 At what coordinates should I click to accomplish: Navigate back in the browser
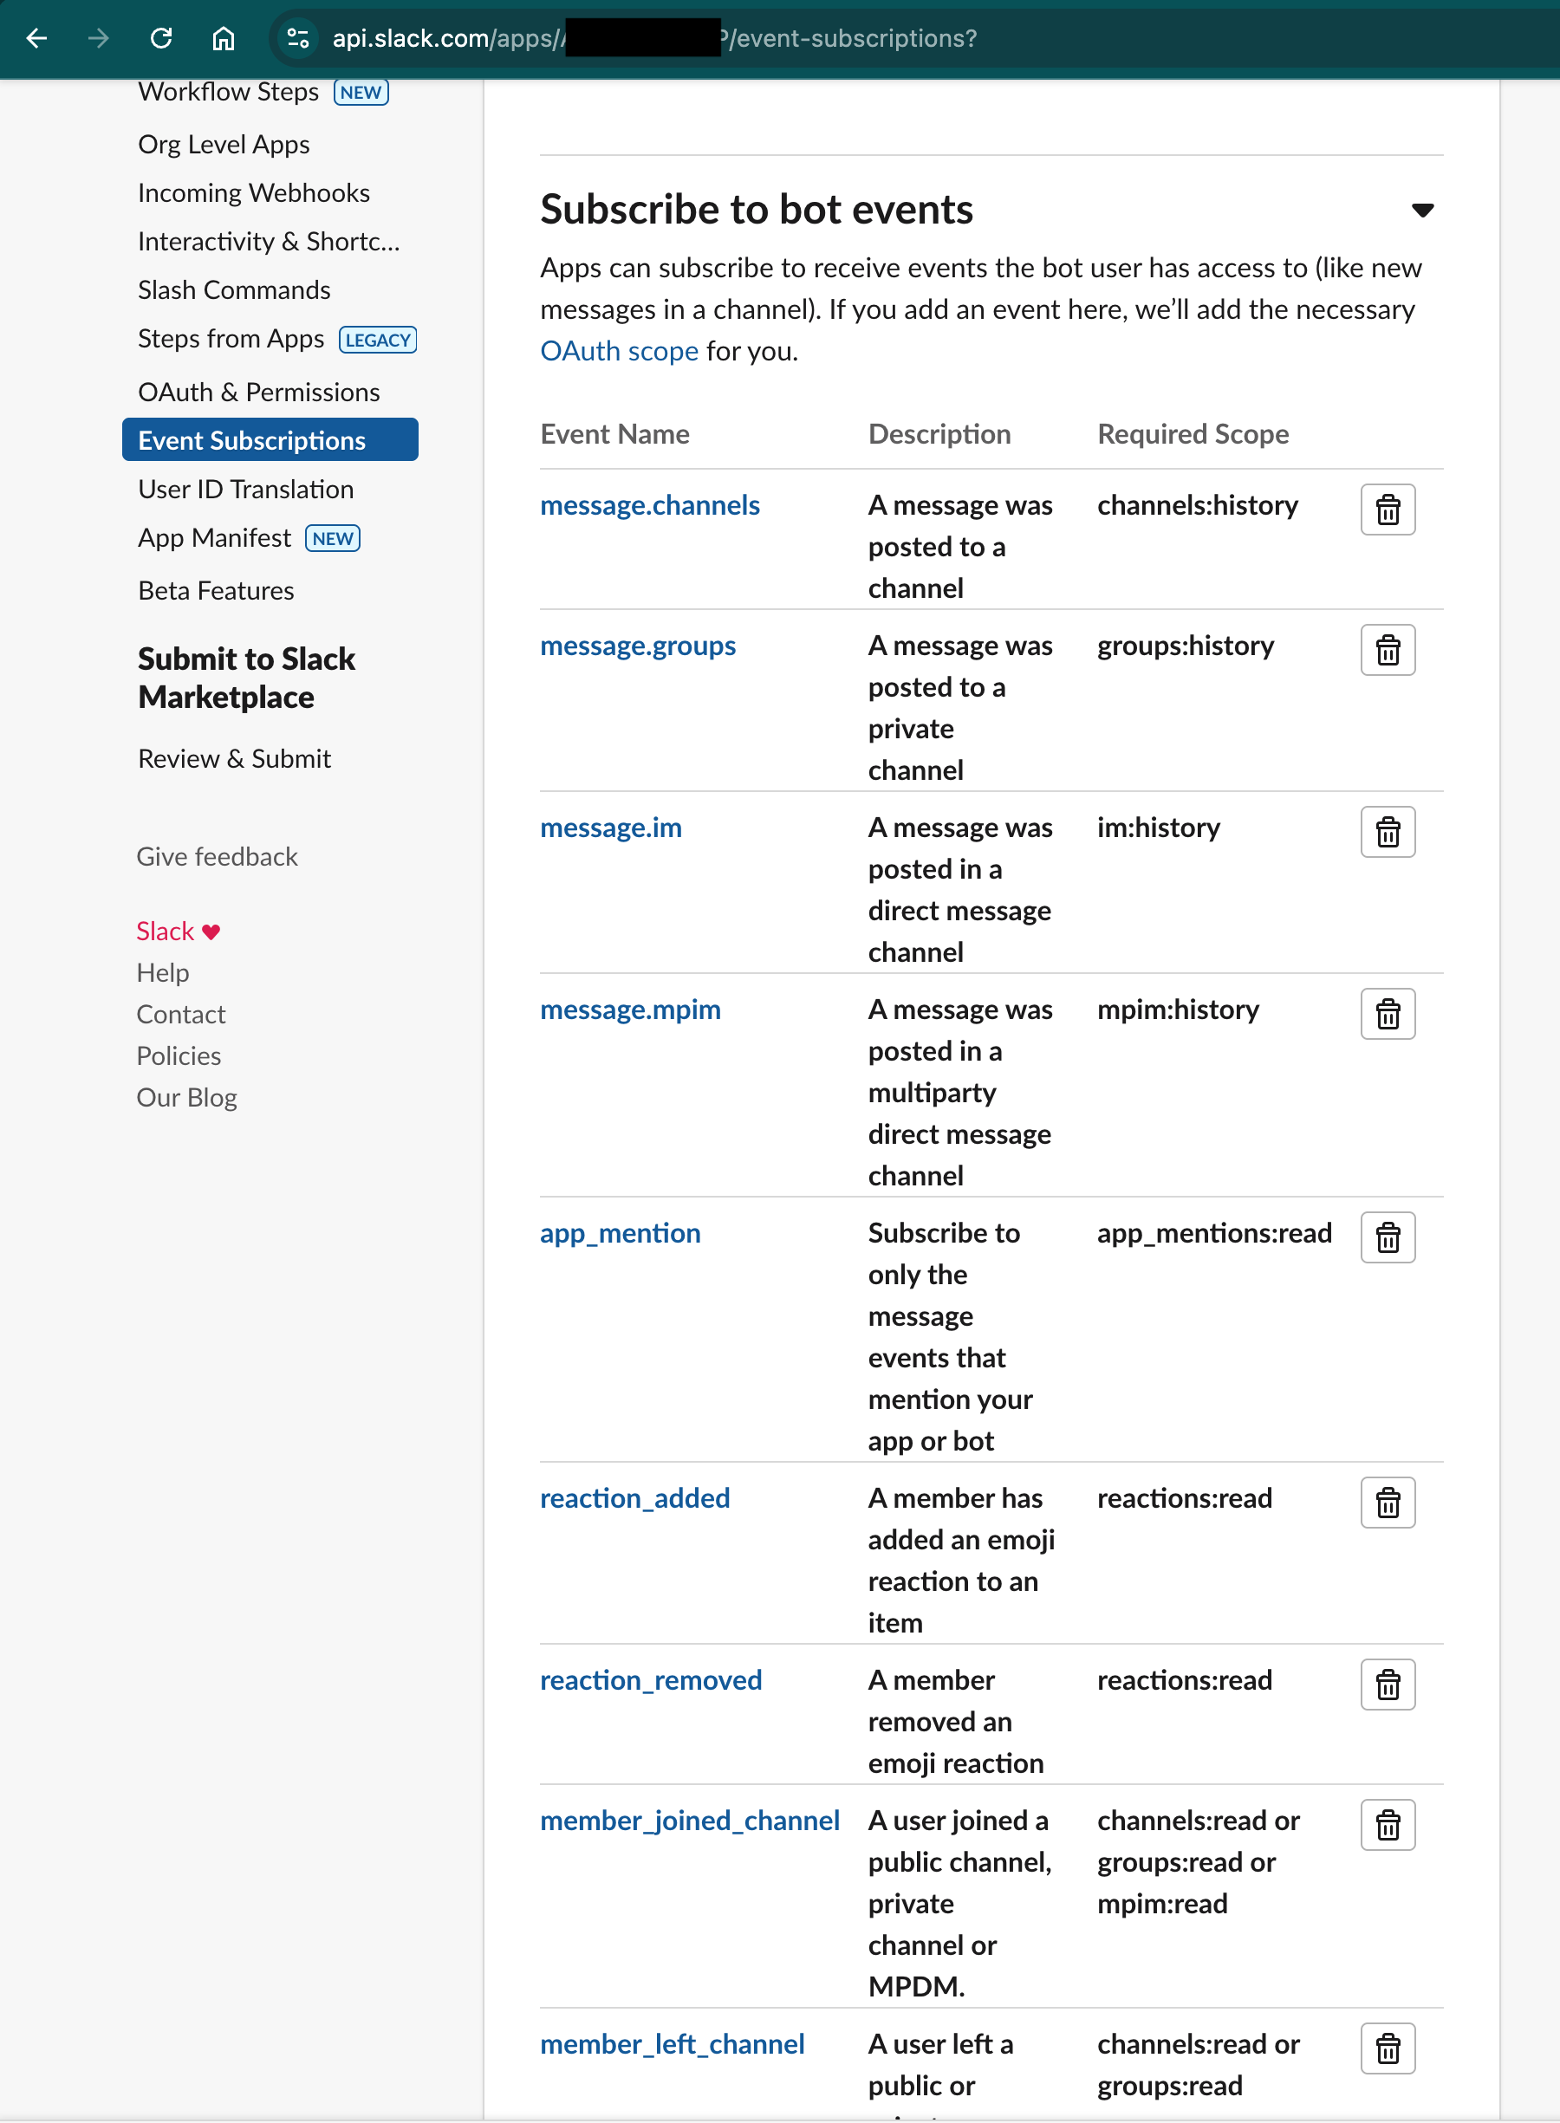click(x=36, y=39)
